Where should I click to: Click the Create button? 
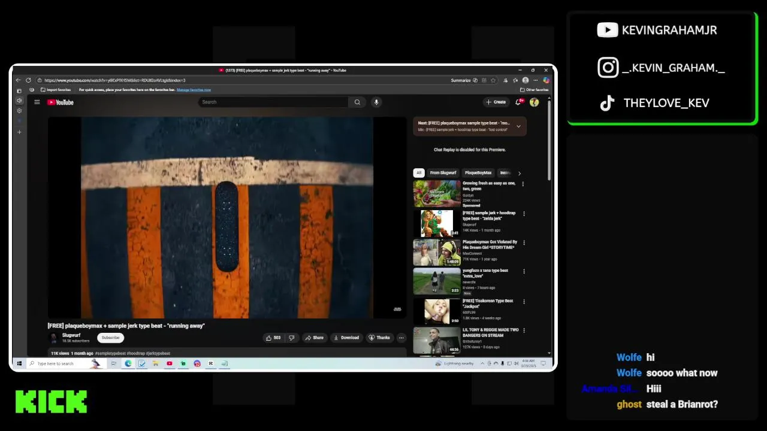click(x=496, y=102)
